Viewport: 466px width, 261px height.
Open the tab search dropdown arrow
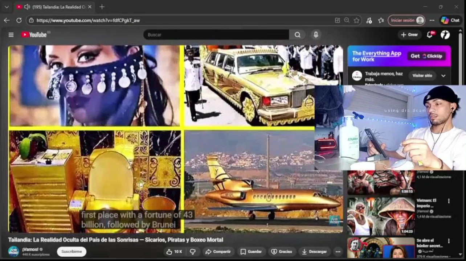click(x=7, y=7)
